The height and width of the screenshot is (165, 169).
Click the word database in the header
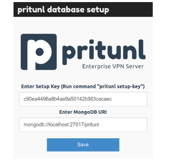tap(66, 9)
